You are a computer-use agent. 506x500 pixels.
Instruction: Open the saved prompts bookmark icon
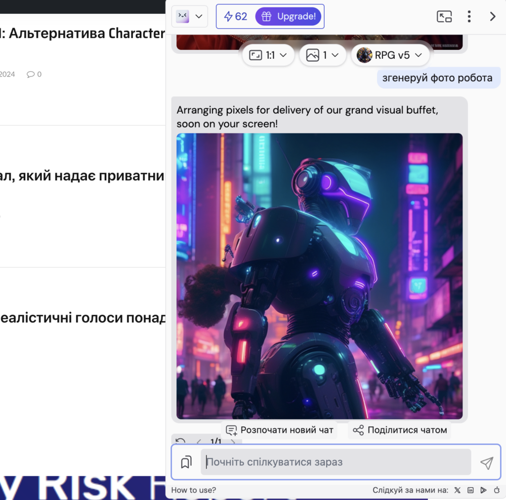pyautogui.click(x=186, y=462)
